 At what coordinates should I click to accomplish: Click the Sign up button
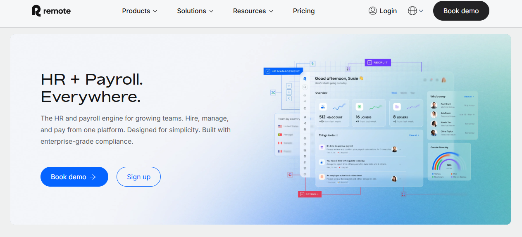[x=138, y=177]
